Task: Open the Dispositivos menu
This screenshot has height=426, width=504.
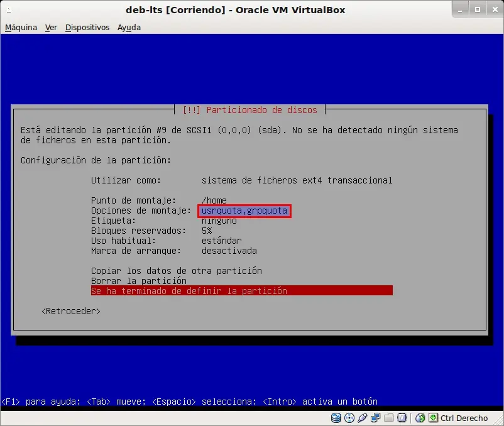Action: point(87,28)
